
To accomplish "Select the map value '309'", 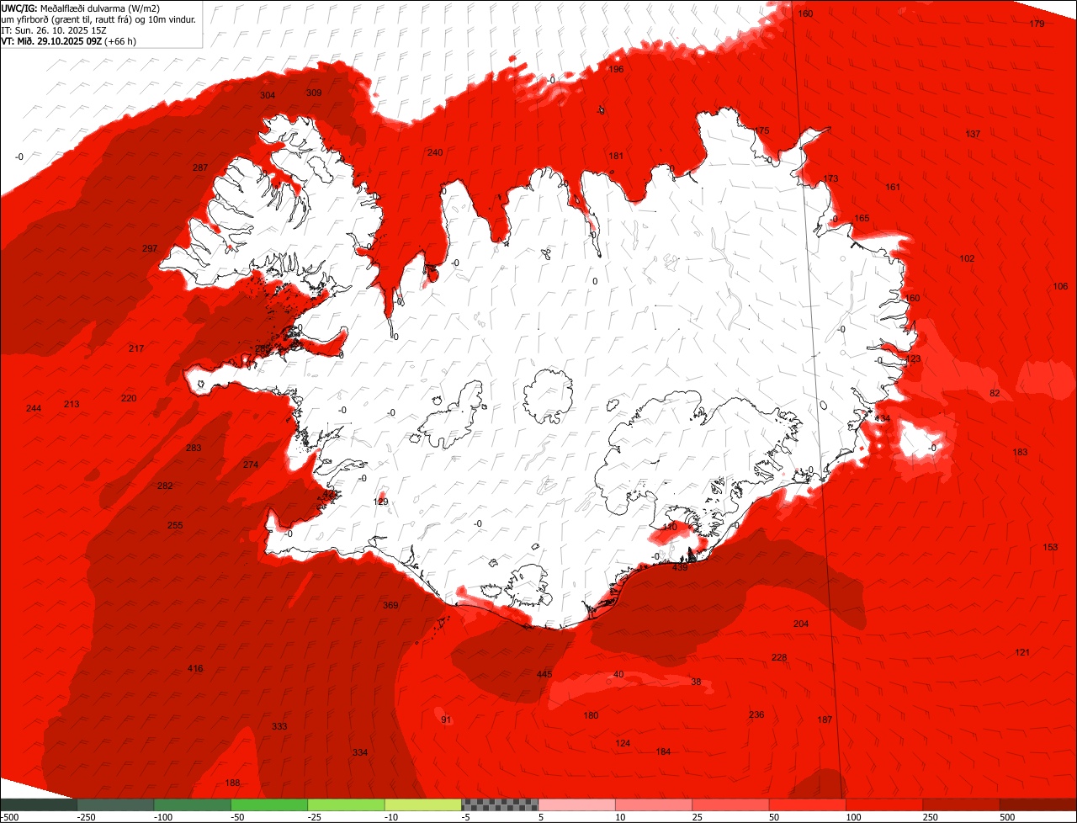I will 314,93.
